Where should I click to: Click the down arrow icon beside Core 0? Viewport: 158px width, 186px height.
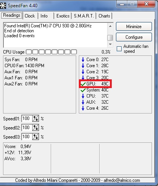(83, 60)
